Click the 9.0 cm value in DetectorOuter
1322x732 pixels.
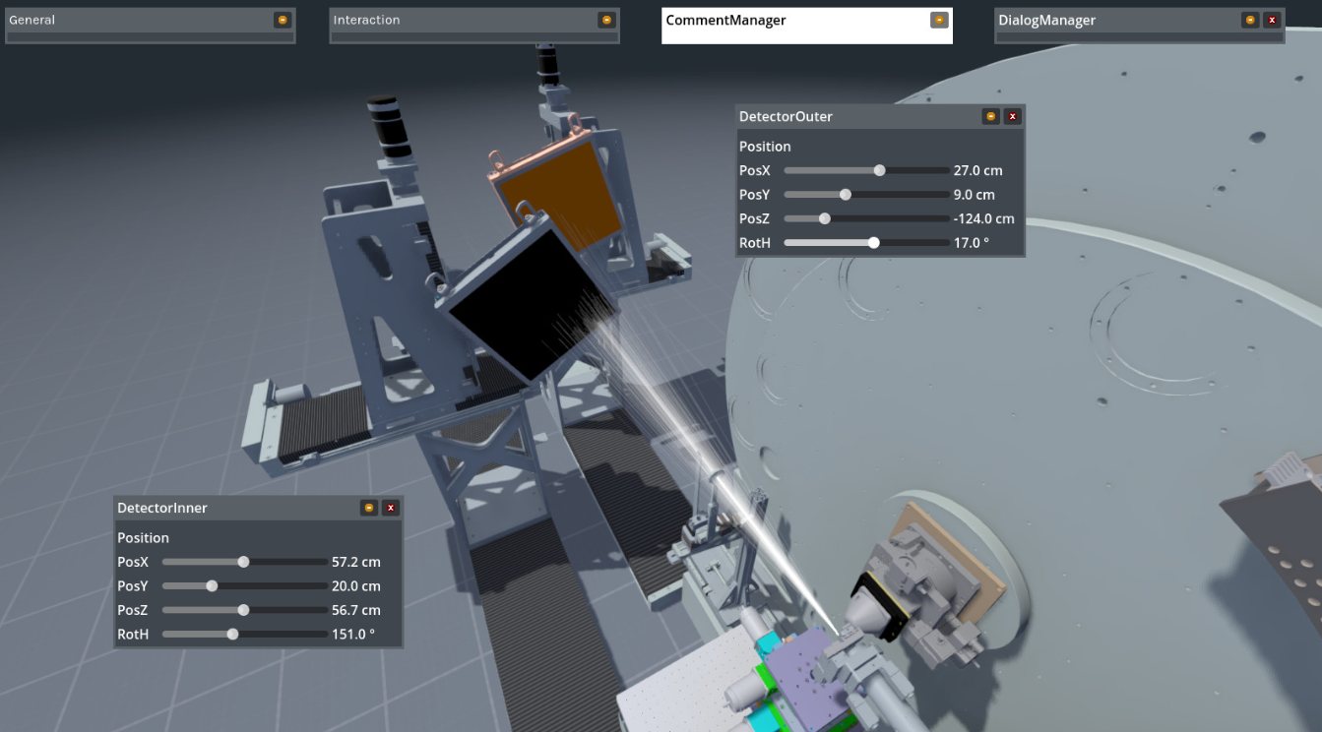[x=975, y=195]
